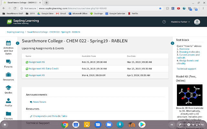Viewport: 207px width, 129px height.
Task: Open the help question mark icon
Action: pos(164,22)
